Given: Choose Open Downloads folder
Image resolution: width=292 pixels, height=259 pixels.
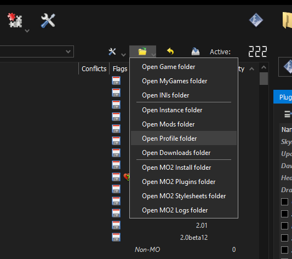Looking at the screenshot, I should tap(184, 153).
